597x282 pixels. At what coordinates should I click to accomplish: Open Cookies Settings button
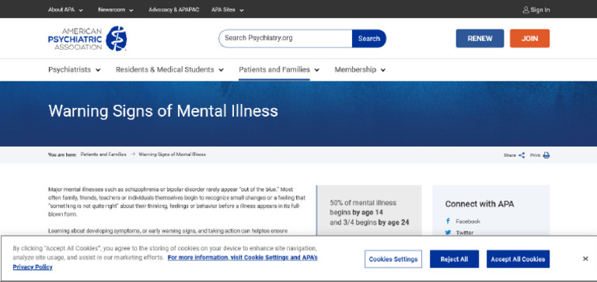tap(393, 259)
